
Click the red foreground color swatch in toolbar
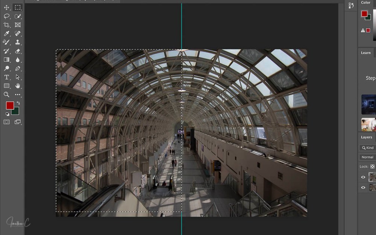coord(9,106)
